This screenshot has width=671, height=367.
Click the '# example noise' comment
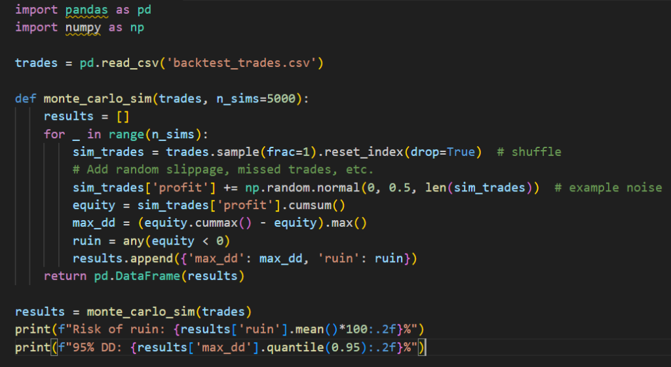point(608,187)
